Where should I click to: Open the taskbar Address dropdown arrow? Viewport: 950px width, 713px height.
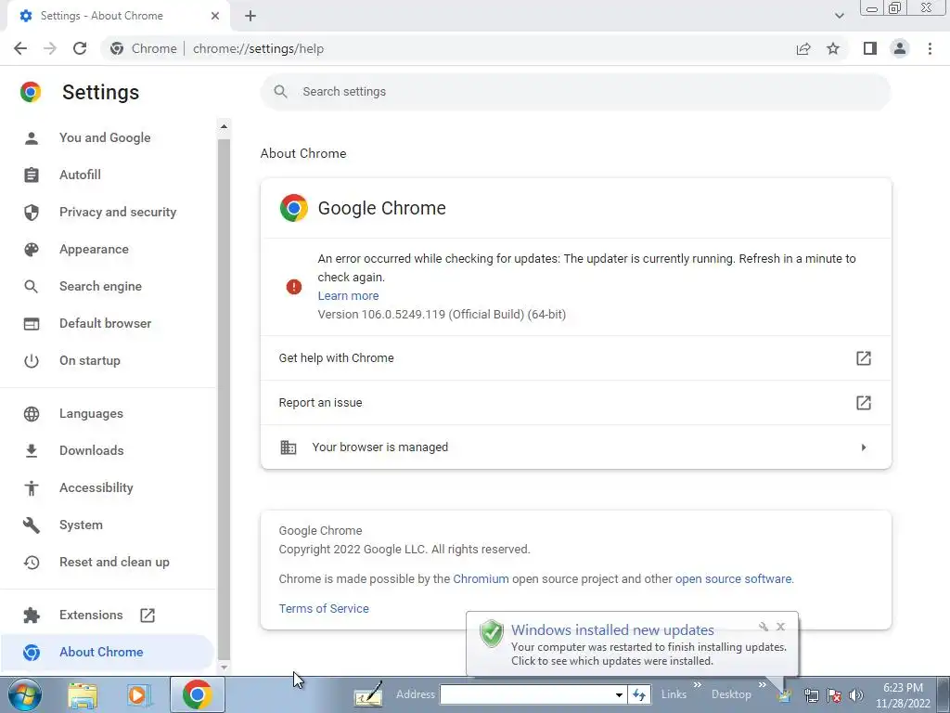tap(619, 694)
